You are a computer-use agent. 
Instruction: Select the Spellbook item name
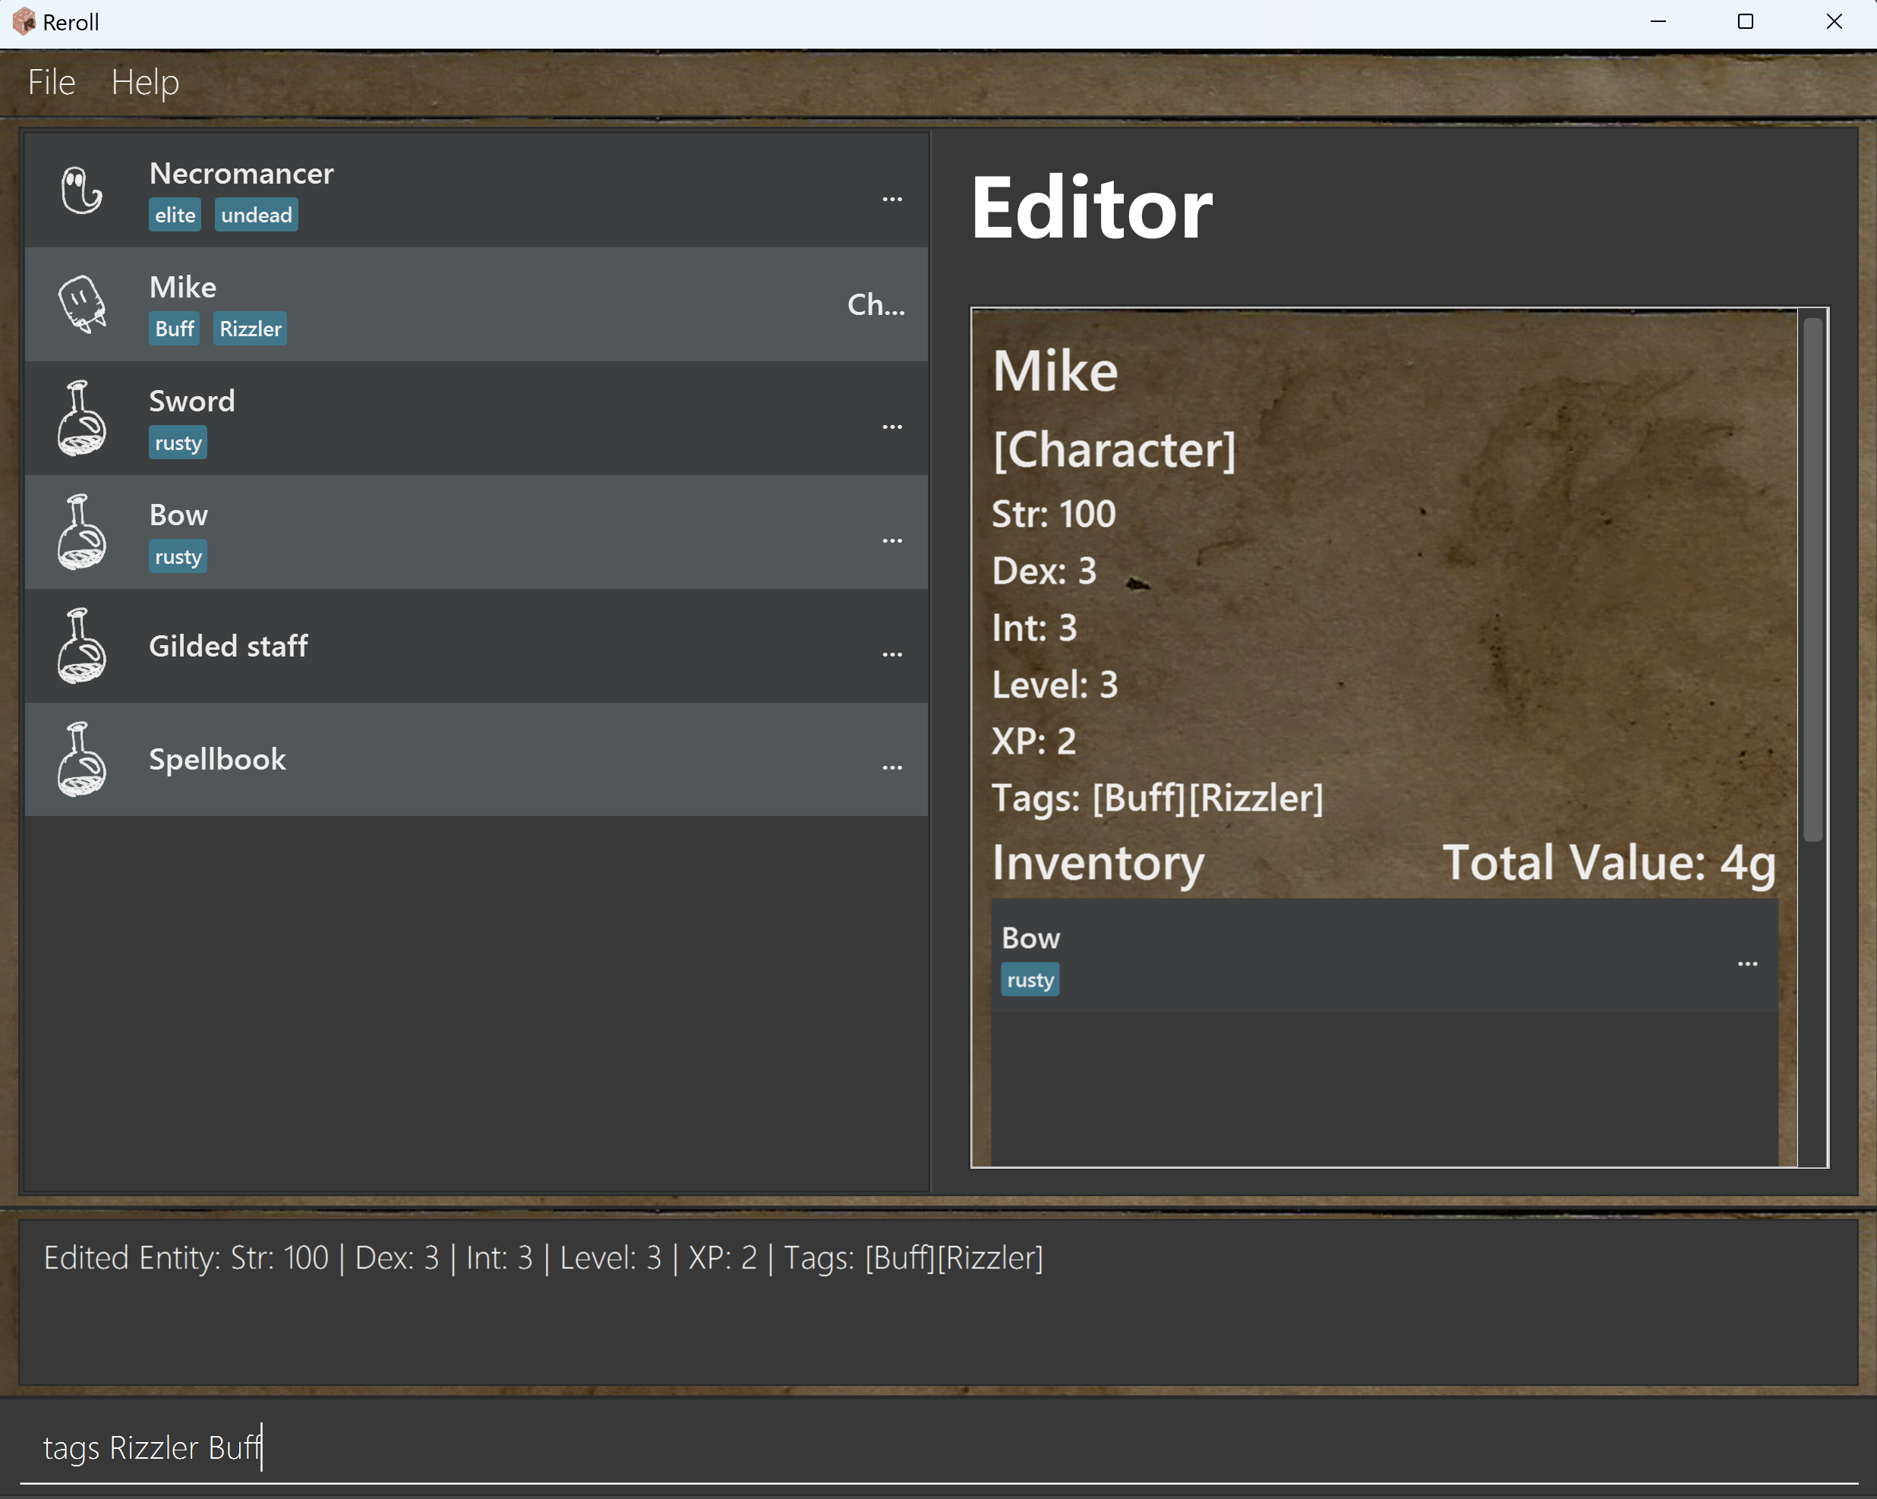point(218,760)
